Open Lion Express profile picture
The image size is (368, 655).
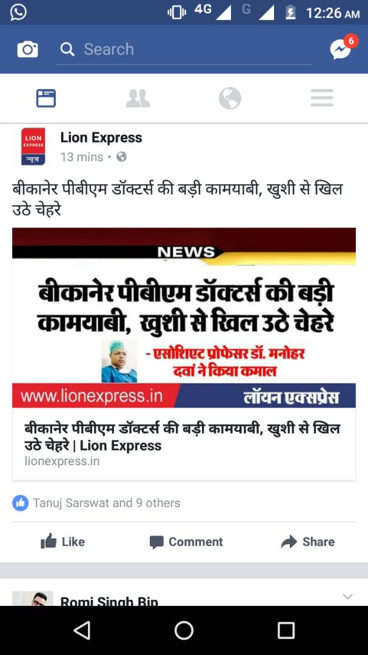[33, 147]
